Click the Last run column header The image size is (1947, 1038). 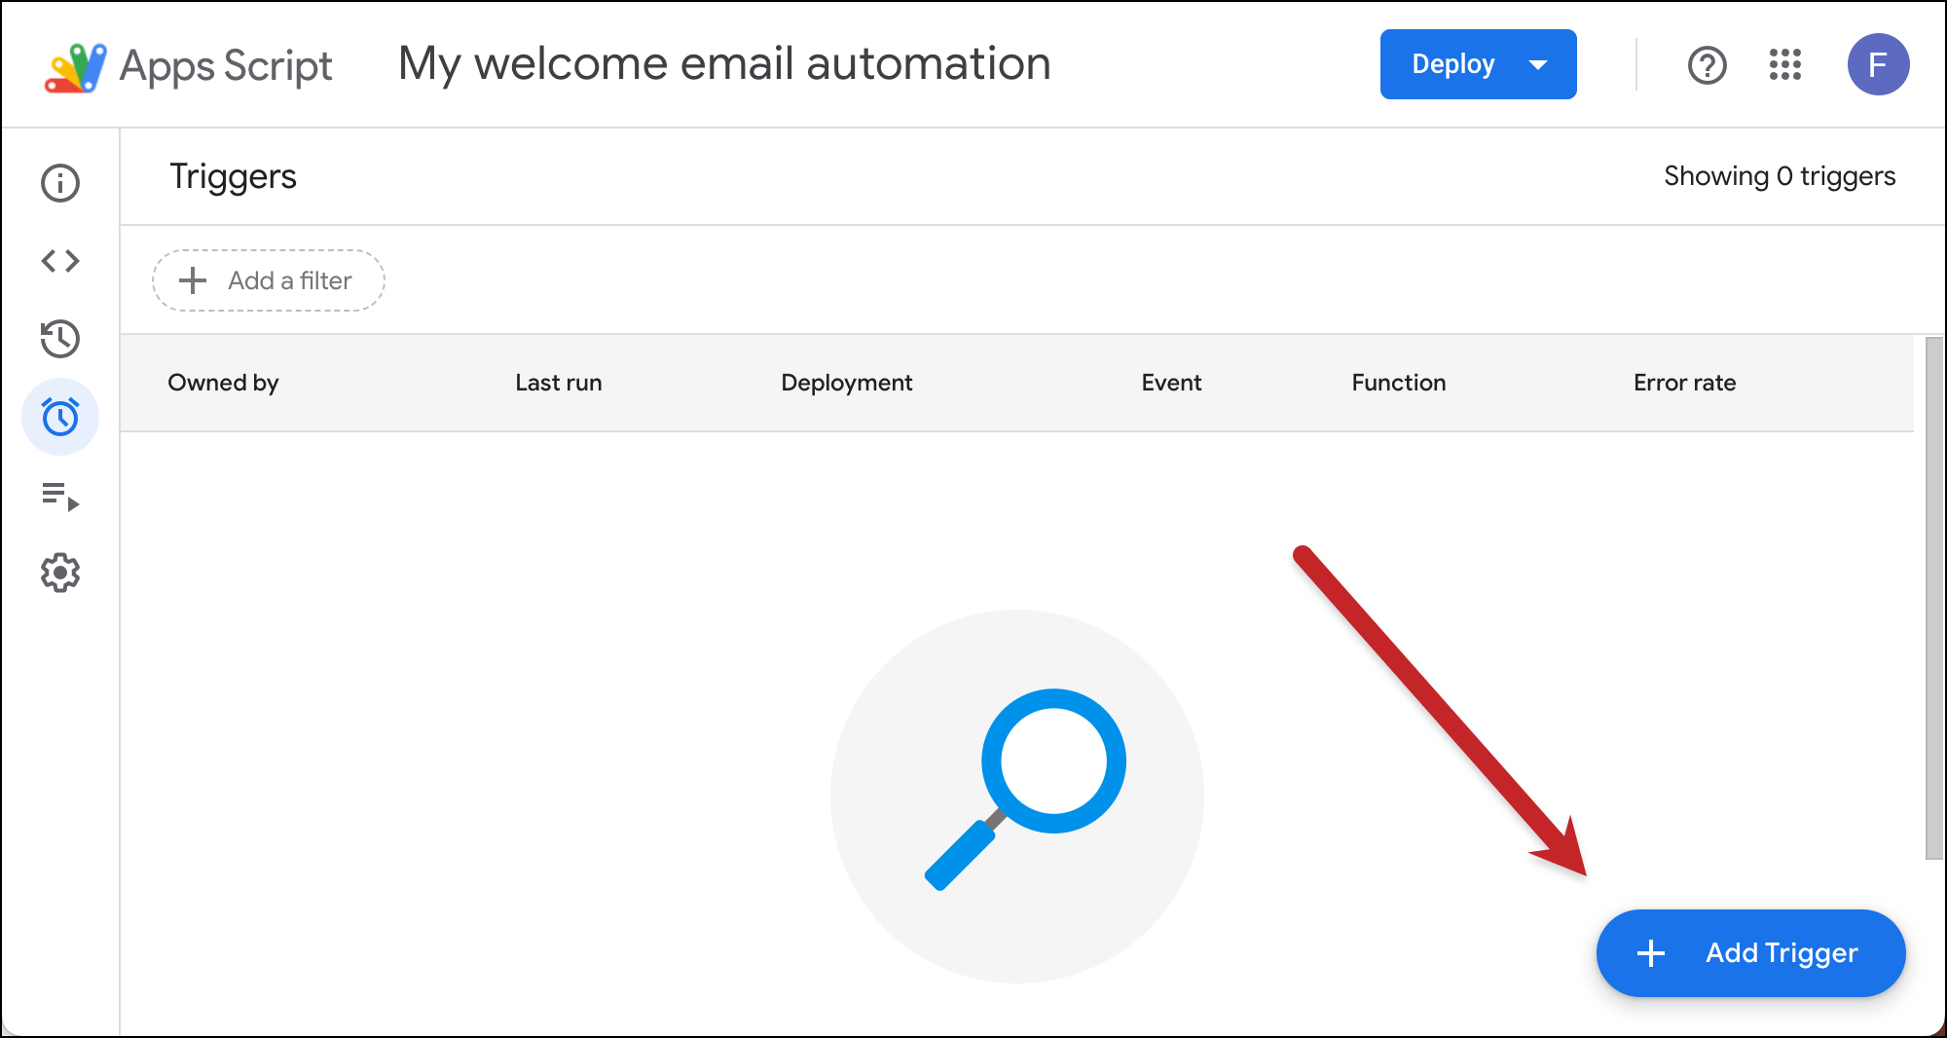[x=558, y=383]
